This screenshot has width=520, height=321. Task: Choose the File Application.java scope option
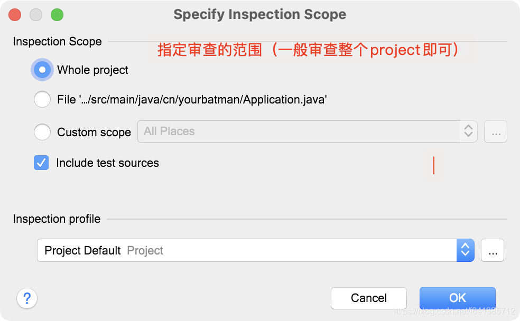(x=42, y=99)
